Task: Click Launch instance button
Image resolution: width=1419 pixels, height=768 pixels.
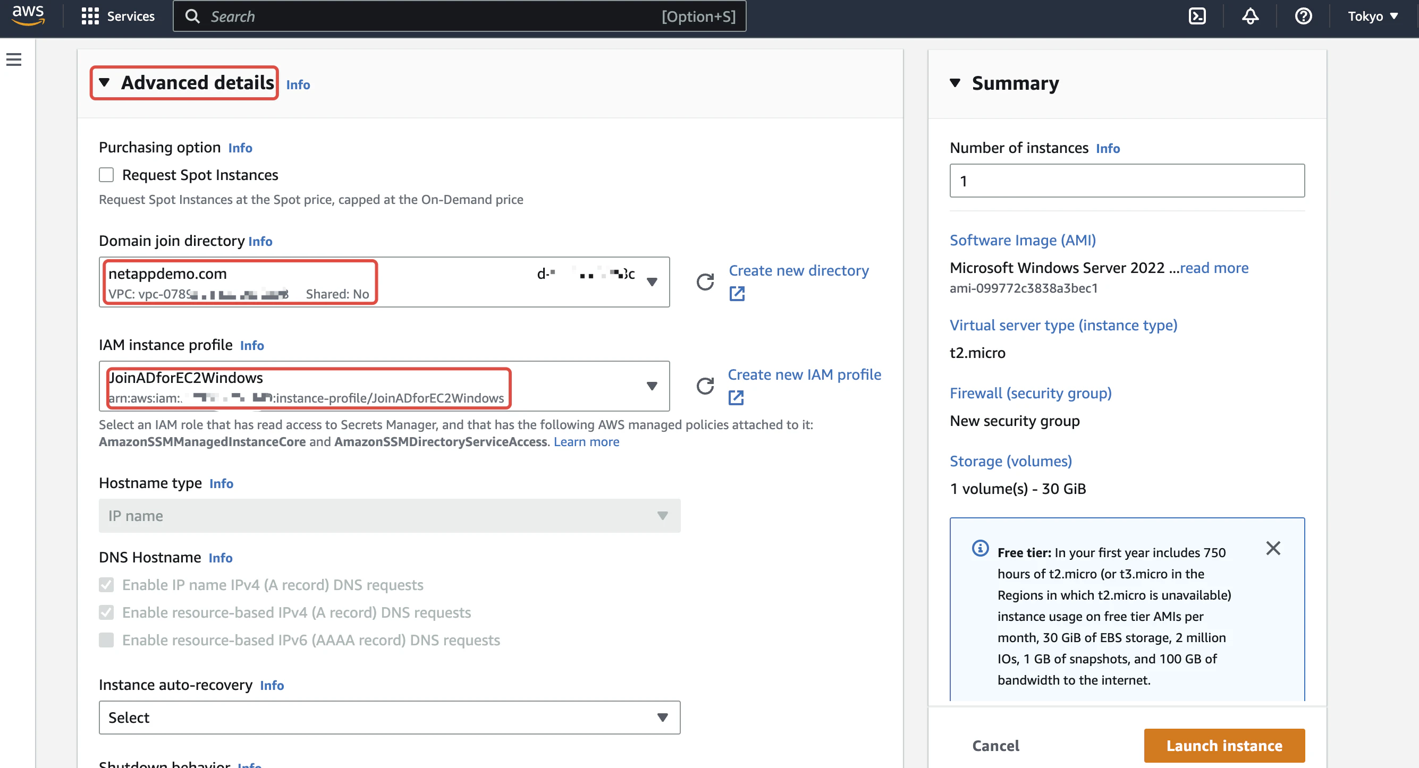Action: click(1224, 746)
